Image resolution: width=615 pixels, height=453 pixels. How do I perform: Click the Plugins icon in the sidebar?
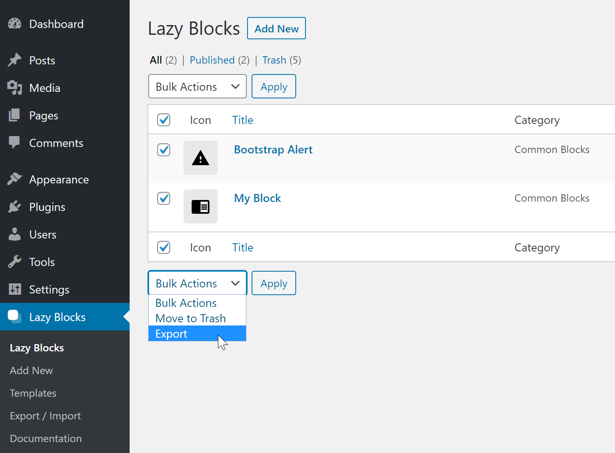[x=15, y=206]
